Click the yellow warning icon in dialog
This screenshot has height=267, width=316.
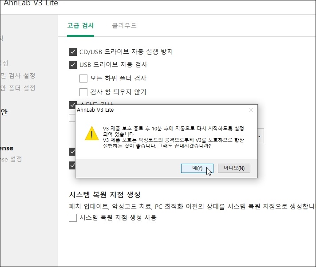[92, 133]
